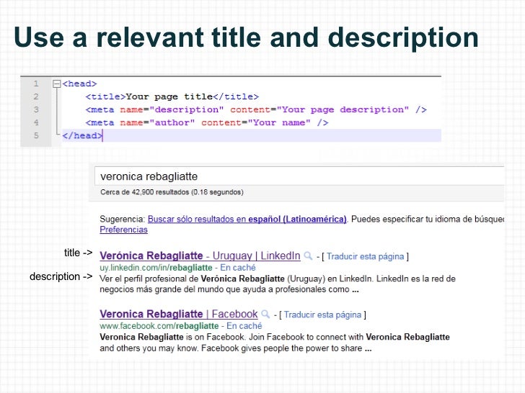Click the 'Your page description' string
This screenshot has height=393, width=525.
tap(343, 109)
